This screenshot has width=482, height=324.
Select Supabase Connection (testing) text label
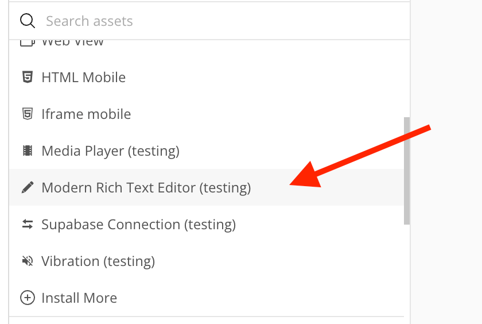pos(138,224)
